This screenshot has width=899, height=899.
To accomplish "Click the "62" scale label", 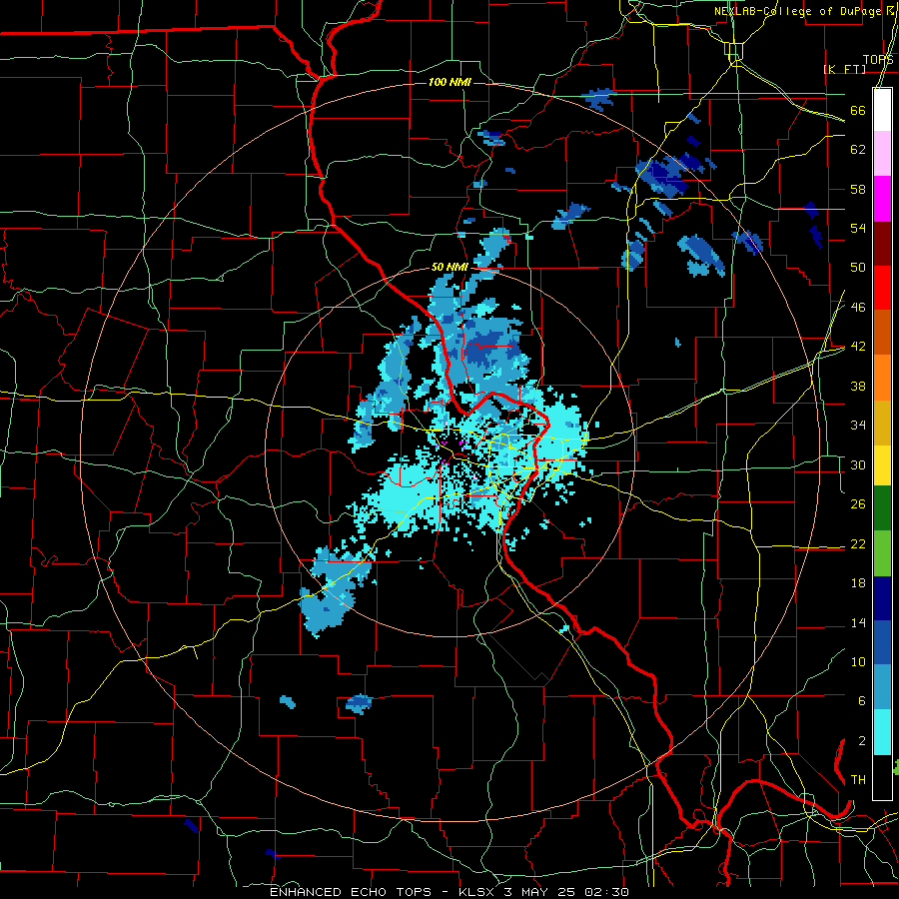I will 858,149.
